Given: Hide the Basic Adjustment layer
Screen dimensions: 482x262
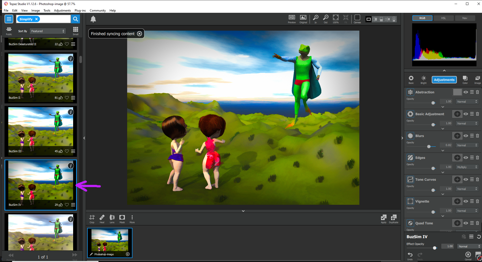Looking at the screenshot, I should click(x=466, y=114).
